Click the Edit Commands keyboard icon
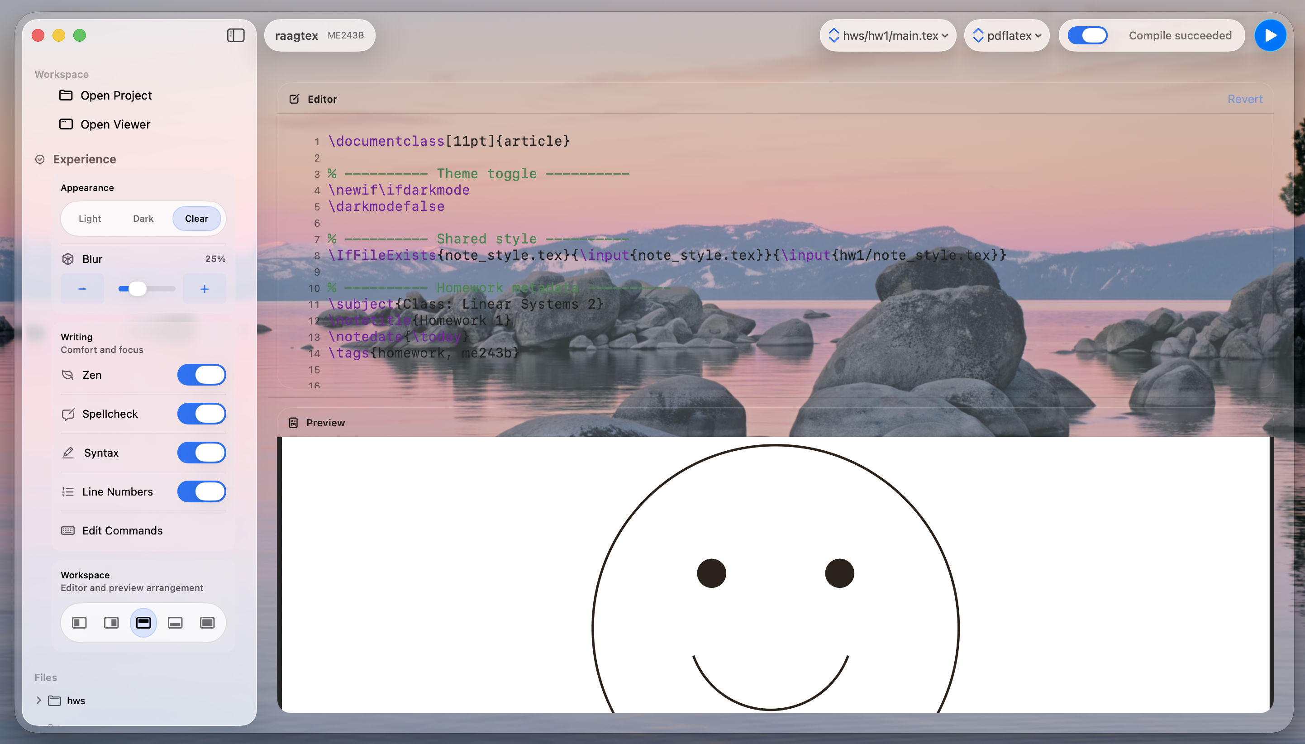1305x744 pixels. 68,530
